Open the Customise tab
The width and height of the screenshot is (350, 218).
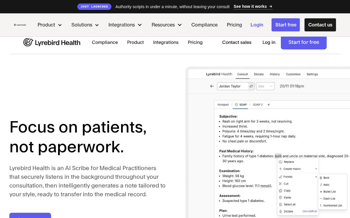pyautogui.click(x=293, y=74)
